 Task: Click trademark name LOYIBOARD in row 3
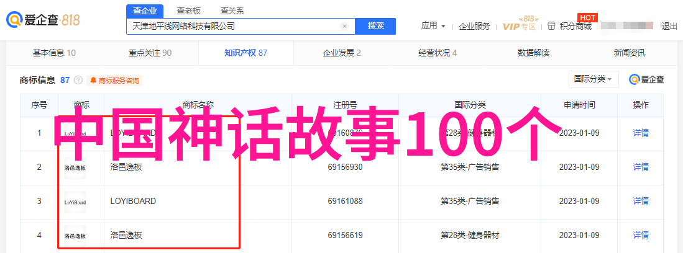133,202
